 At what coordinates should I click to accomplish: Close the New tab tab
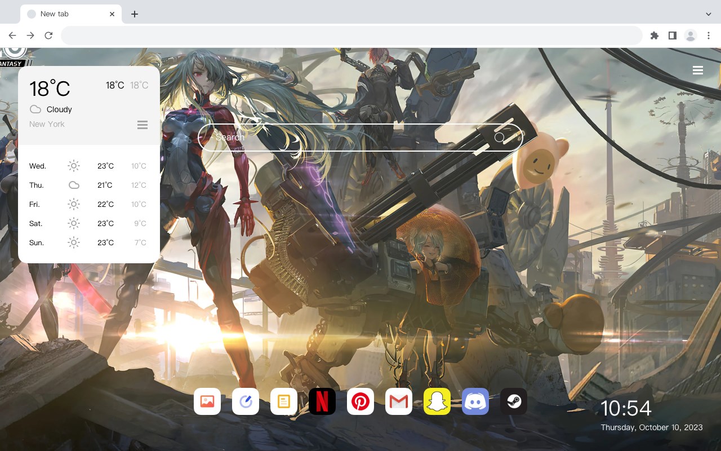[112, 14]
